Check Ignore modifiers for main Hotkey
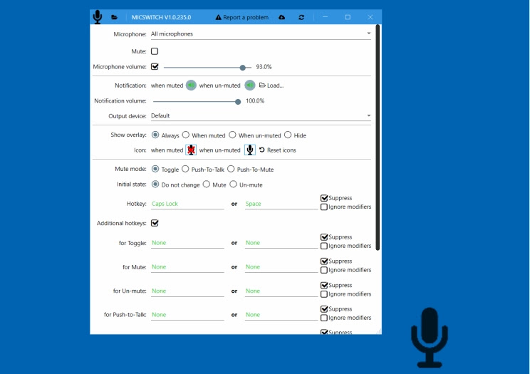Image resolution: width=530 pixels, height=374 pixels. pyautogui.click(x=324, y=207)
